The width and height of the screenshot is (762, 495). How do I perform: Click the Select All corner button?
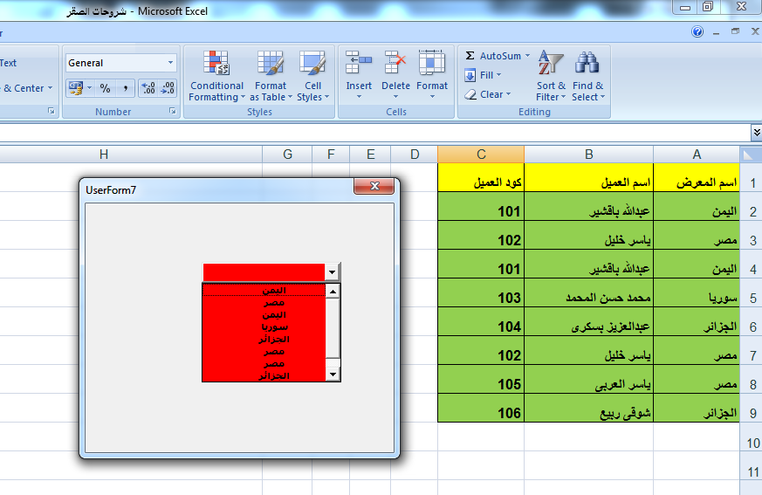pyautogui.click(x=751, y=155)
